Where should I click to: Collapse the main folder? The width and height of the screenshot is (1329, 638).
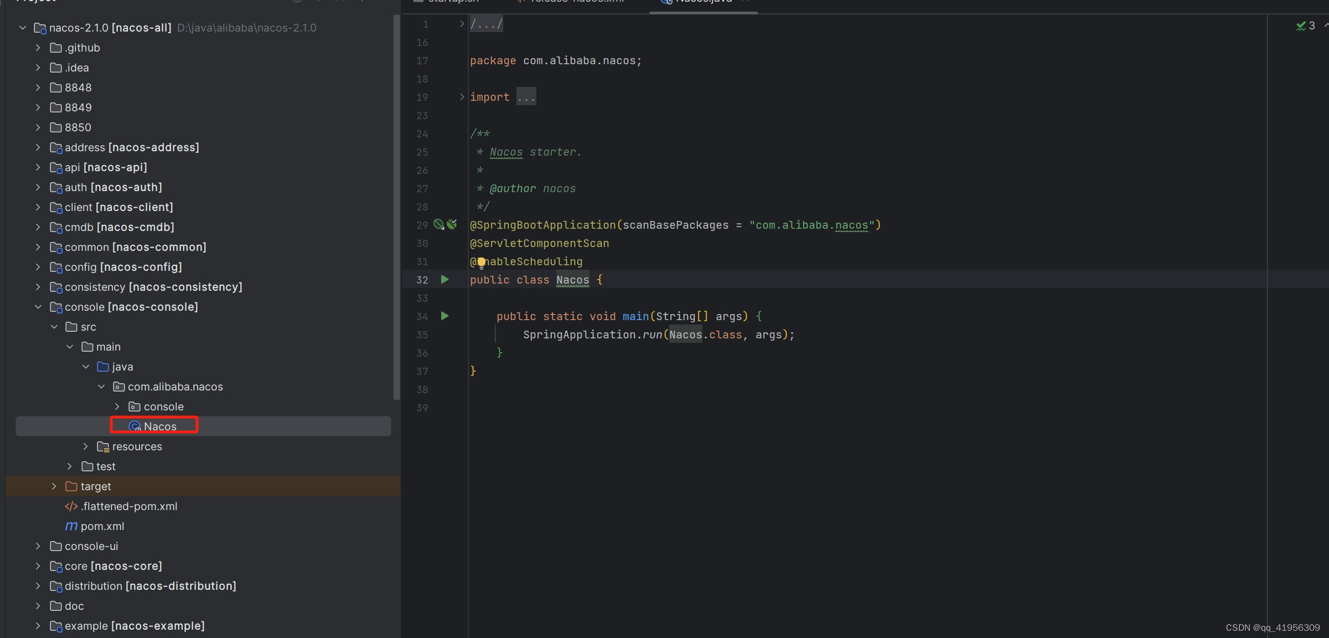[x=70, y=347]
